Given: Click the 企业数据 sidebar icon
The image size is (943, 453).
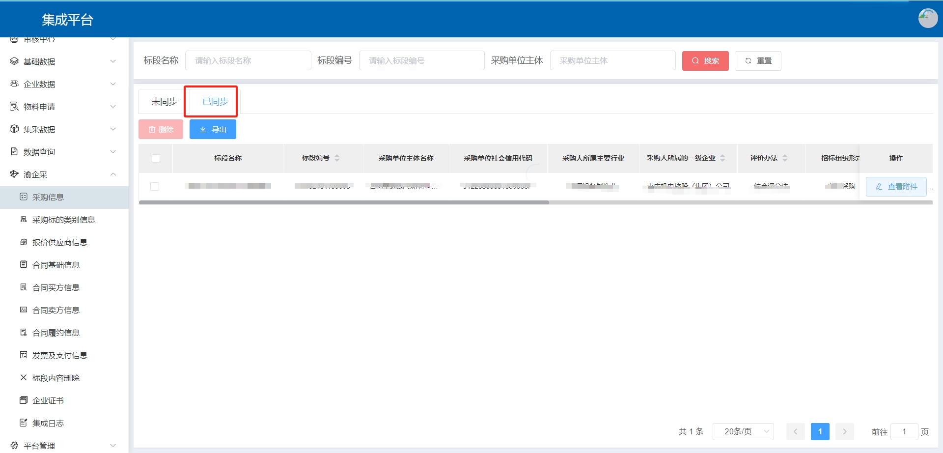Looking at the screenshot, I should coord(14,84).
